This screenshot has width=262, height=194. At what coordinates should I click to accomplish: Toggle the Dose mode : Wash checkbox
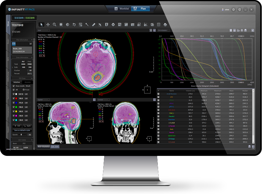point(13,86)
